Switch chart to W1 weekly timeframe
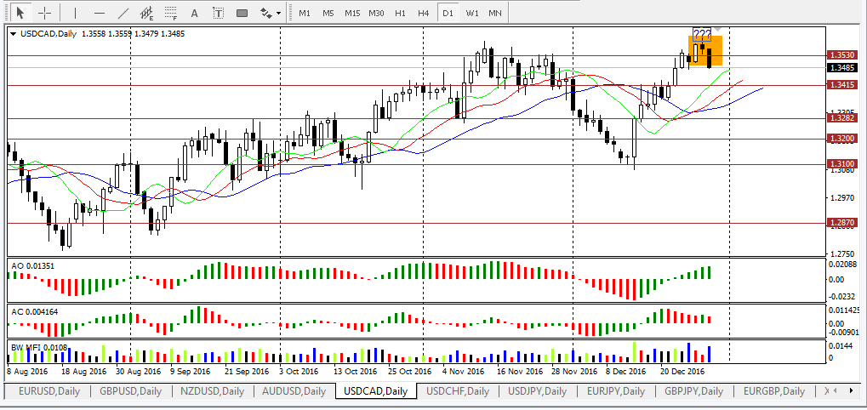Image resolution: width=867 pixels, height=410 pixels. (x=471, y=13)
